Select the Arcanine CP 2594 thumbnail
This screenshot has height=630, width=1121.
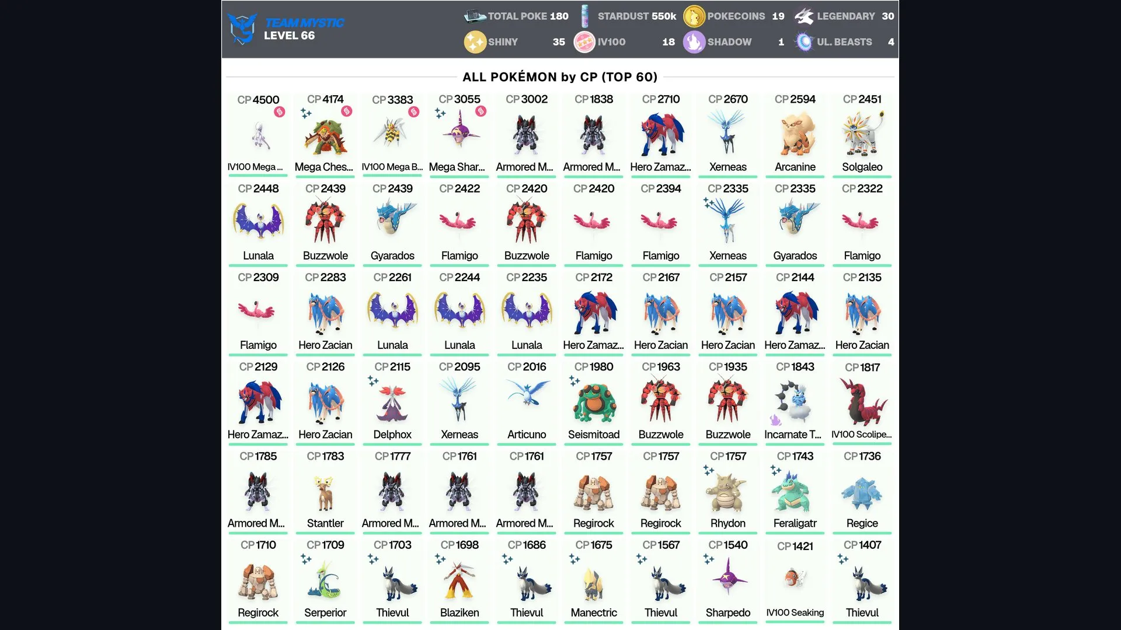(795, 135)
